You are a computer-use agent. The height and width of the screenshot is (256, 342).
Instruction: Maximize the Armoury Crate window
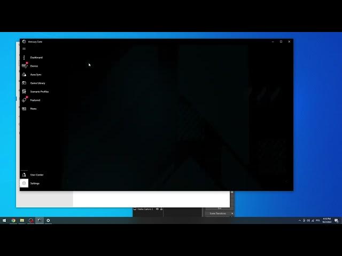tap(281, 42)
